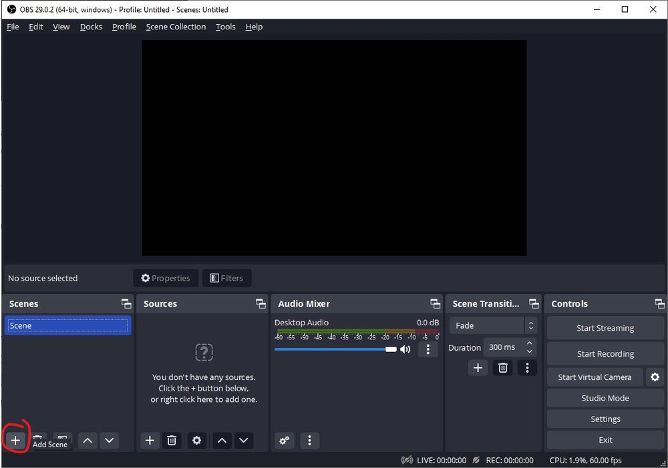Move scene up in Scenes panel

click(x=88, y=441)
